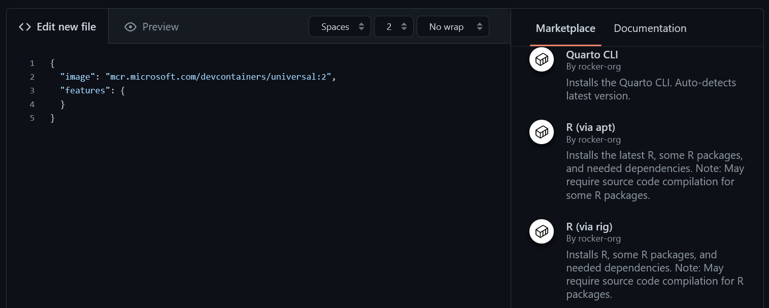This screenshot has width=769, height=308.
Task: Click the chevron icons in the Spaces selector
Action: pos(361,26)
